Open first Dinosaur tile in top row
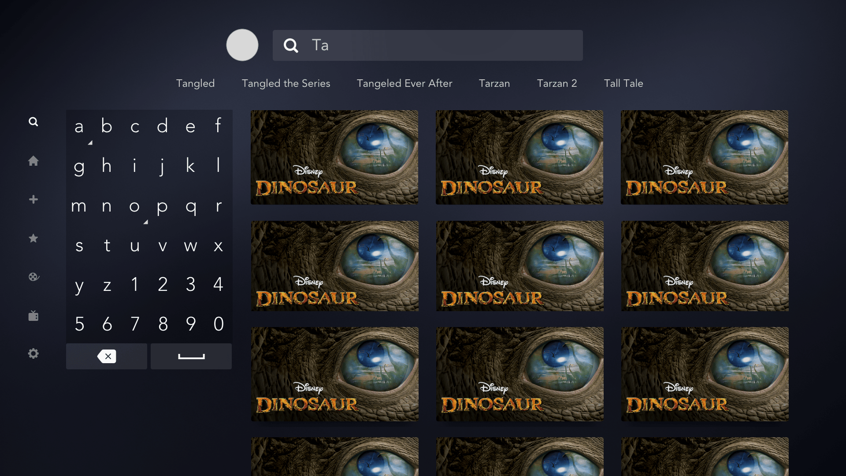846x476 pixels. coord(334,157)
